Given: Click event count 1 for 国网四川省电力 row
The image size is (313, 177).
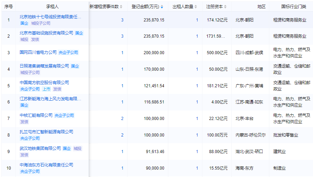Looking at the screenshot, I should [122, 53].
